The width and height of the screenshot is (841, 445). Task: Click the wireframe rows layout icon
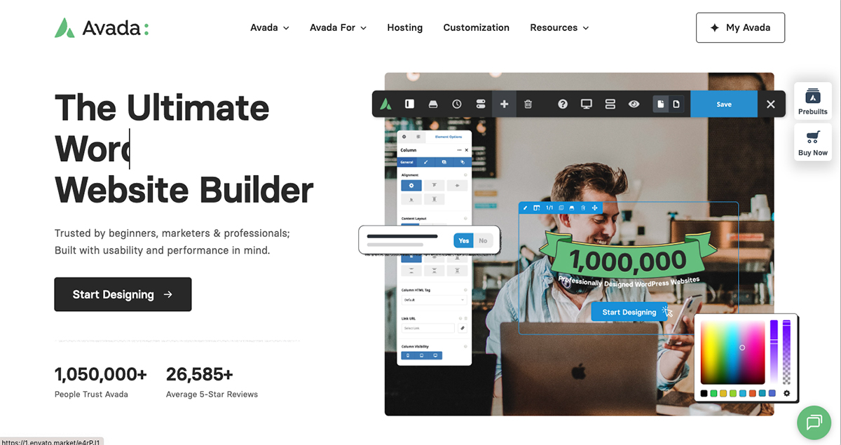(610, 104)
